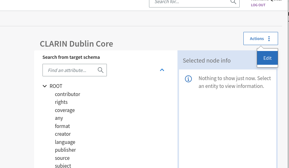Click the info icon in node panel
This screenshot has height=168, width=289.
tap(188, 79)
